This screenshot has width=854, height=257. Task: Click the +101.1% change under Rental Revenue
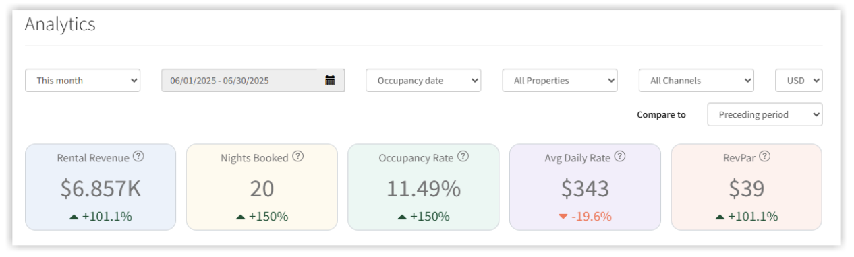click(101, 216)
